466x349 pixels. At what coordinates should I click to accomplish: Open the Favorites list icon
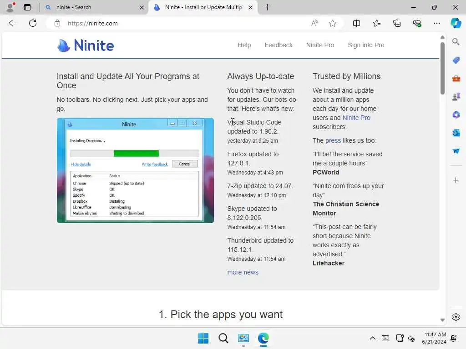click(x=376, y=23)
